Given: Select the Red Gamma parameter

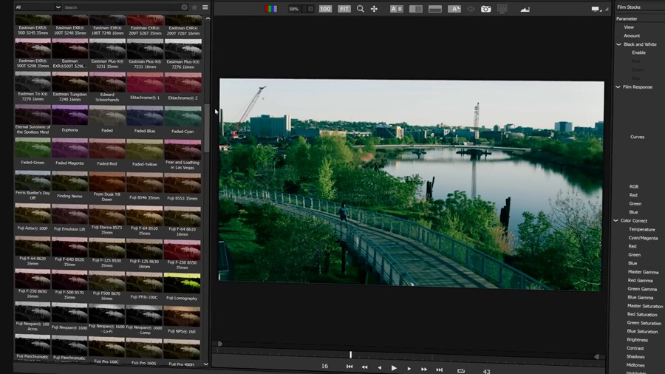Looking at the screenshot, I should pyautogui.click(x=640, y=281).
